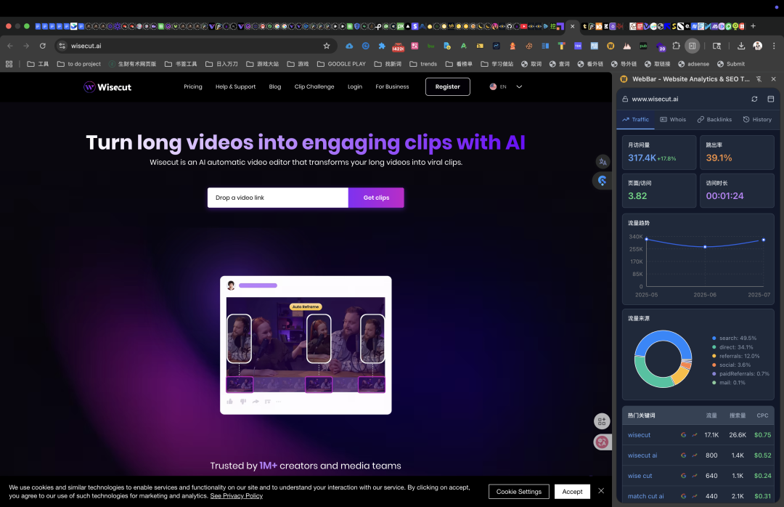Screen dimensions: 784x507
Task: Reload the wisecut.ai page
Action: click(x=43, y=46)
